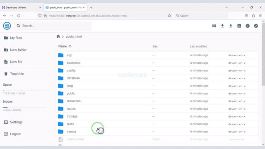Image resolution: width=265 pixels, height=149 pixels.
Task: Focus the file browser Search field
Action: pyautogui.click(x=53, y=26)
